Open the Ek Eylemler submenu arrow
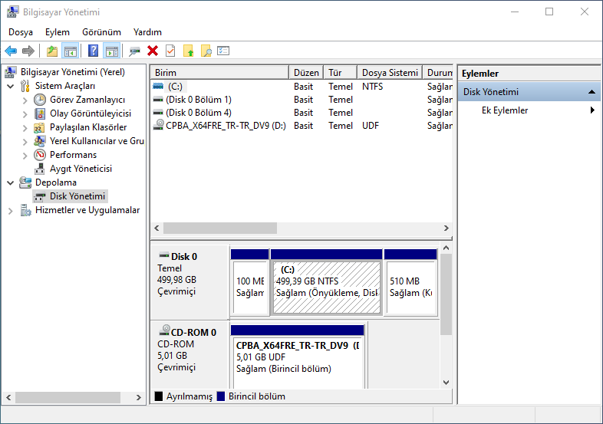This screenshot has height=424, width=603. pyautogui.click(x=592, y=110)
